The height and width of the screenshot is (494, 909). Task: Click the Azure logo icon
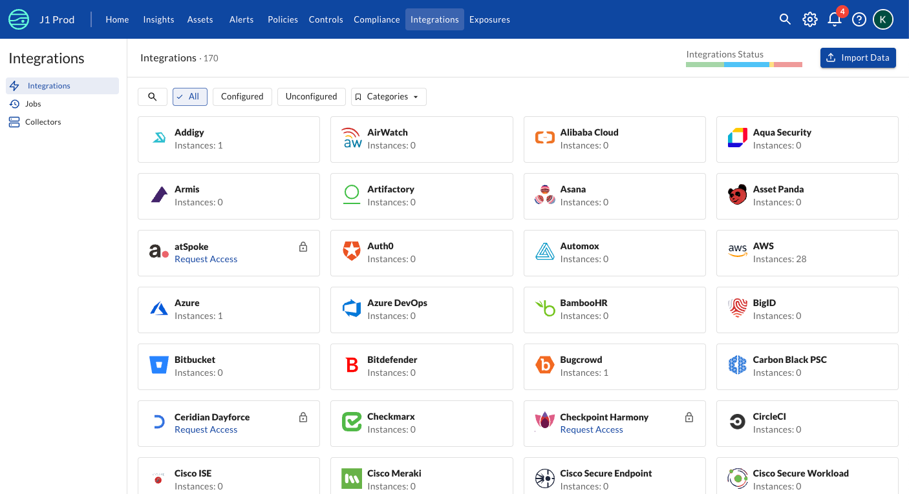(159, 309)
